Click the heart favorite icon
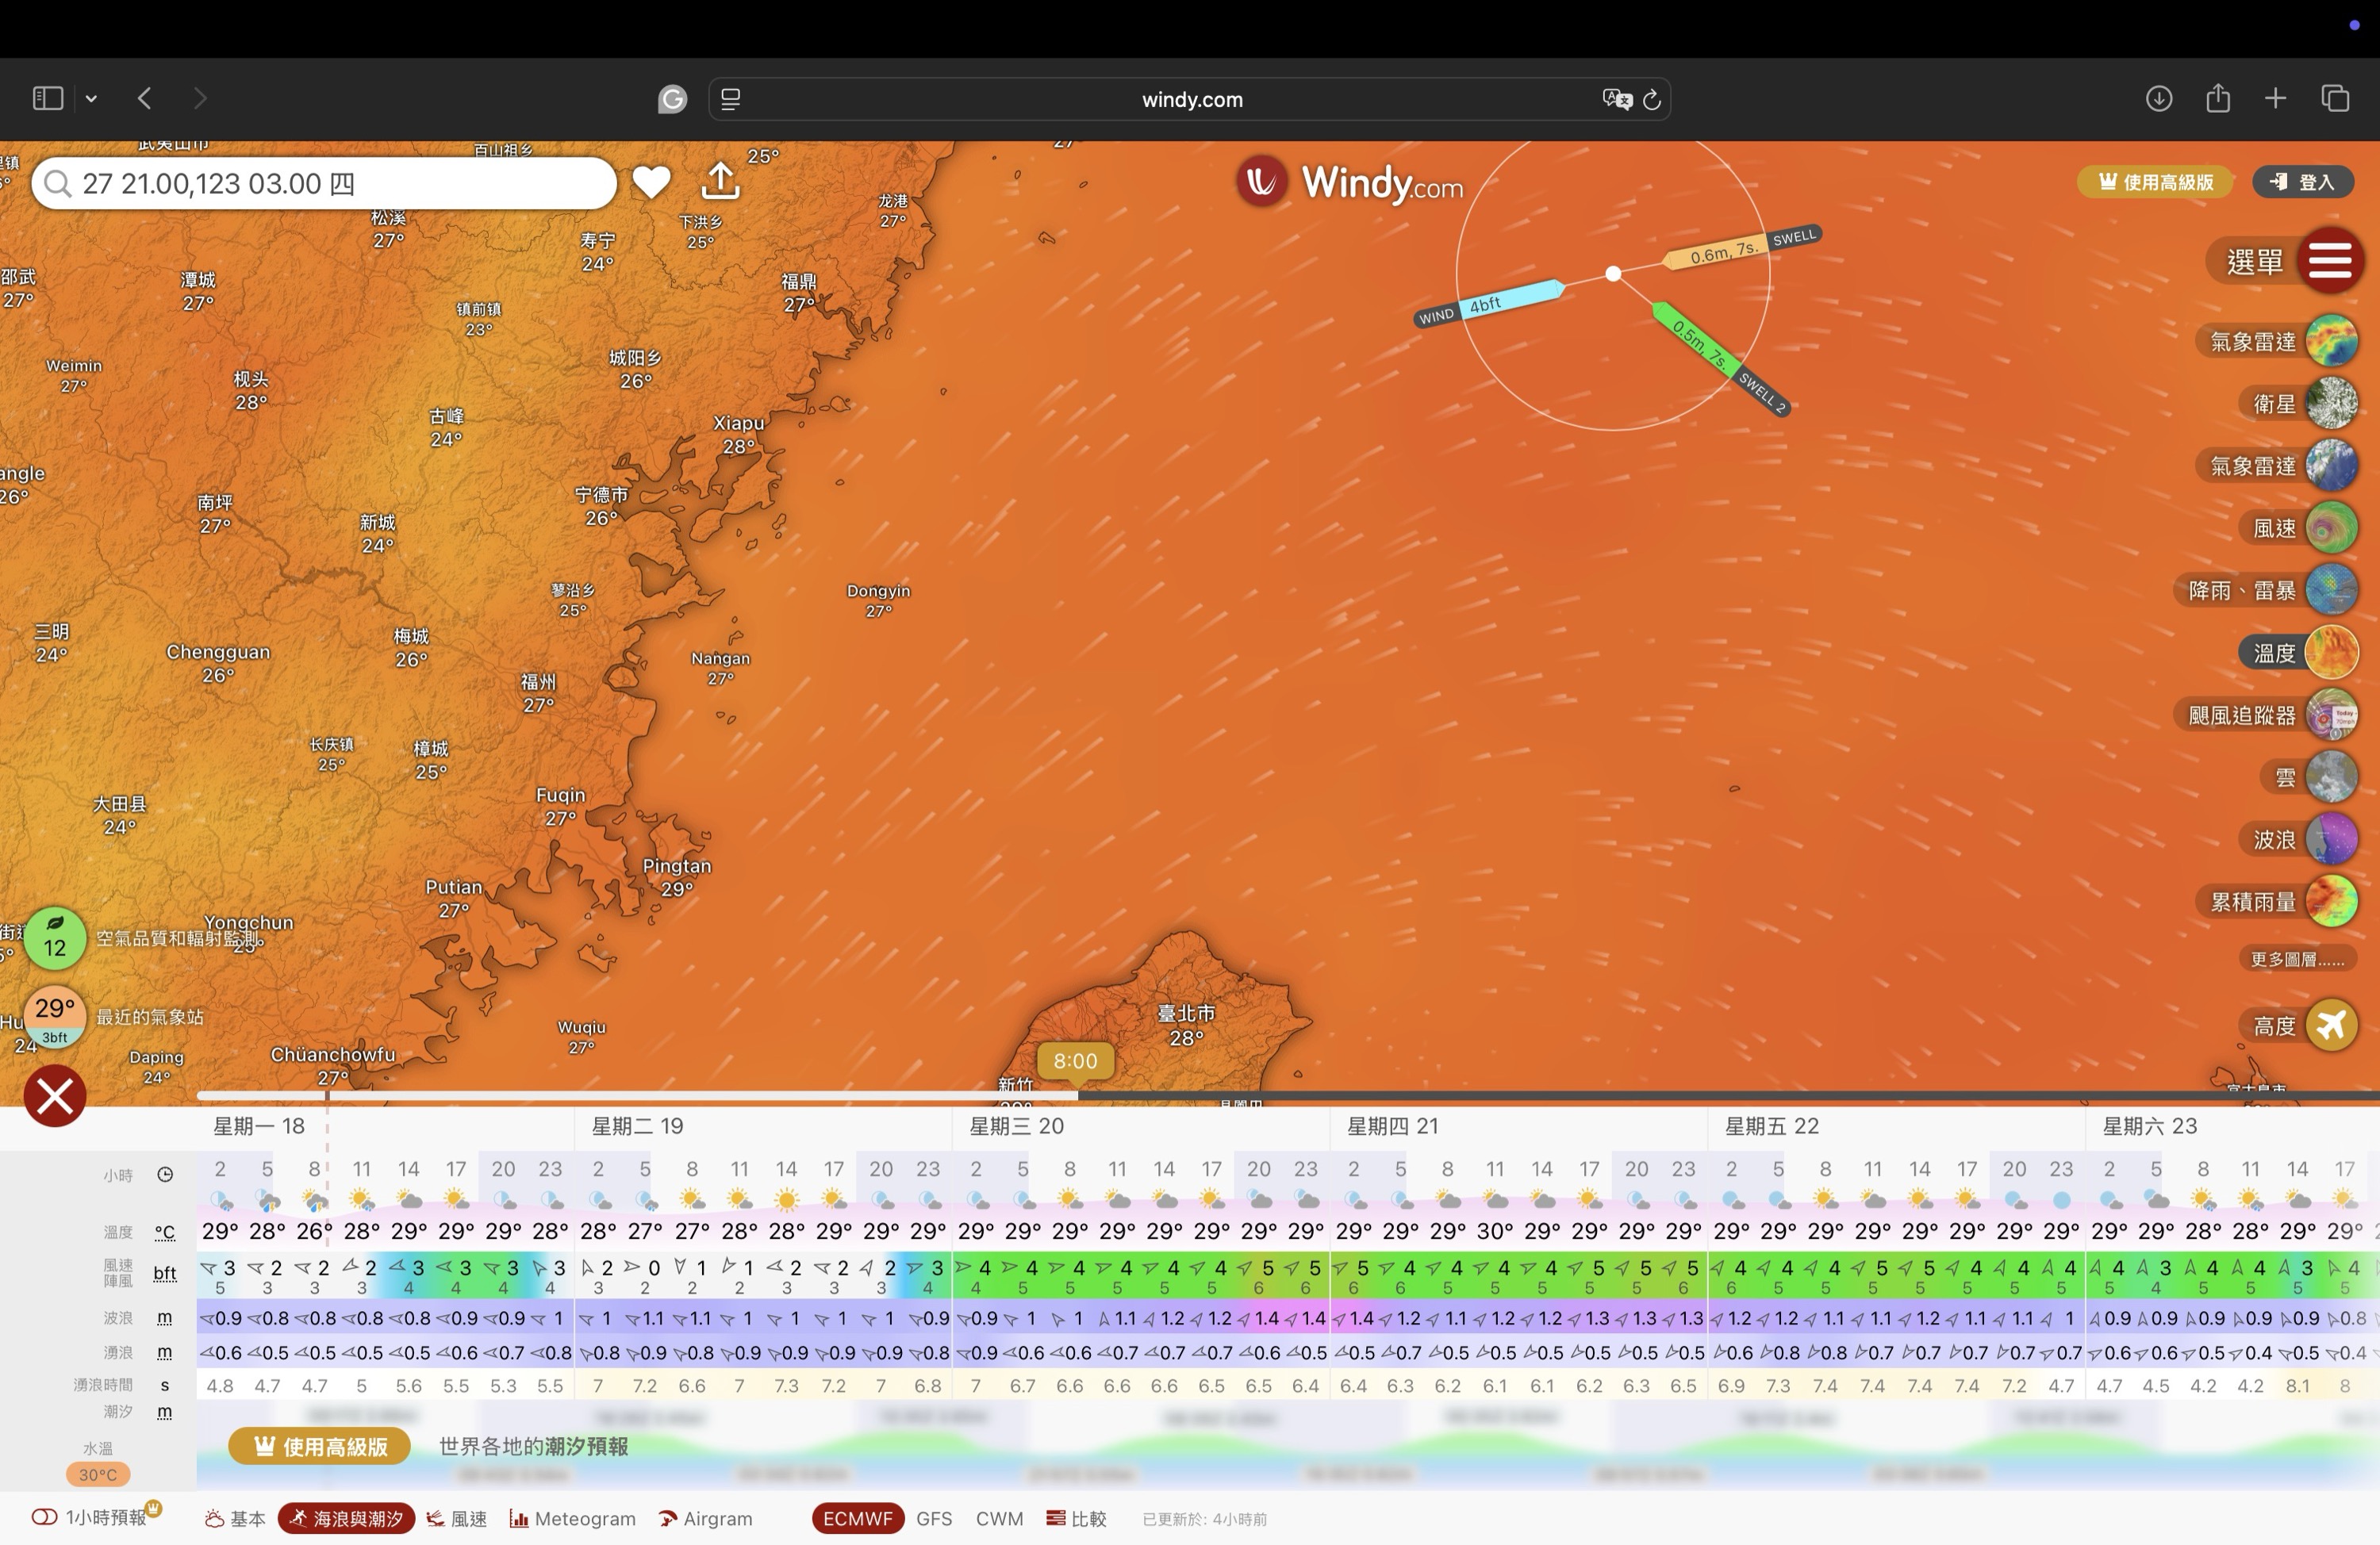This screenshot has width=2380, height=1545. pos(651,182)
